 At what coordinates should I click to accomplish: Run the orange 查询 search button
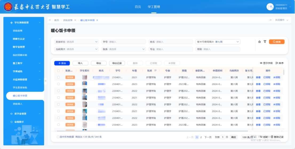click(277, 42)
